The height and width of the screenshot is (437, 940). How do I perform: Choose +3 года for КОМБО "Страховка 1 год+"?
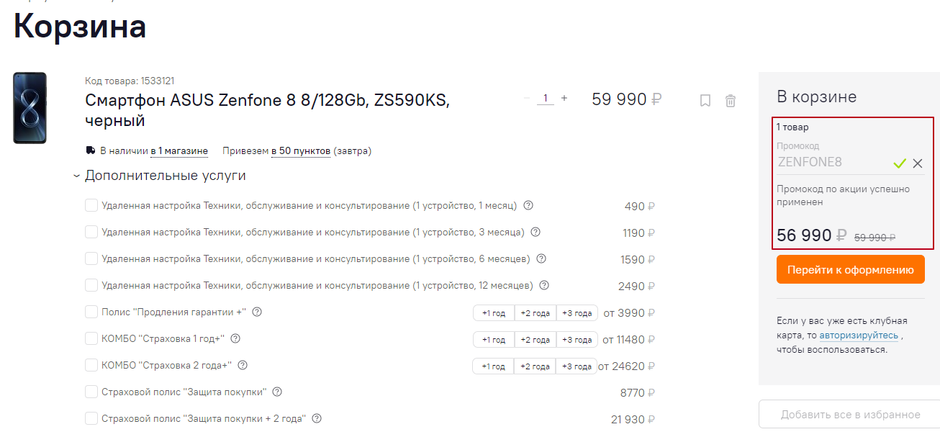click(577, 340)
